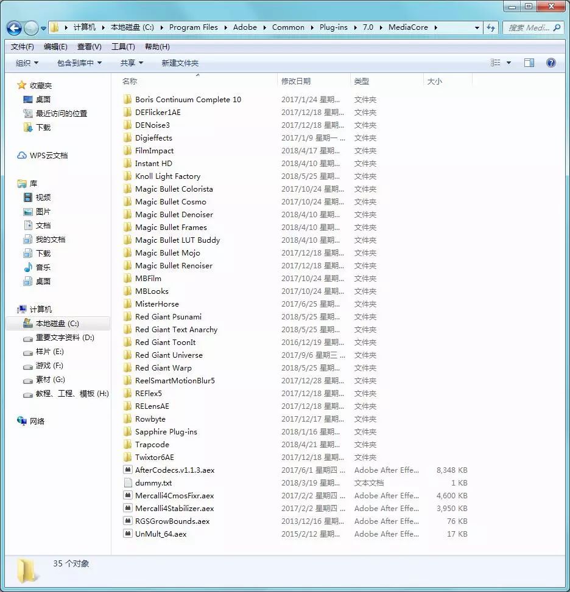Select 图片 library icon

28,212
